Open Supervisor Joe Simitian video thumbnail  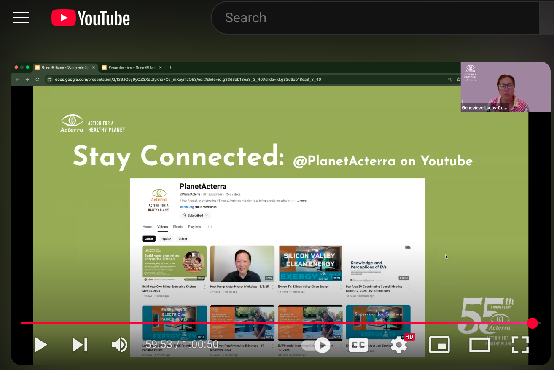(378, 322)
